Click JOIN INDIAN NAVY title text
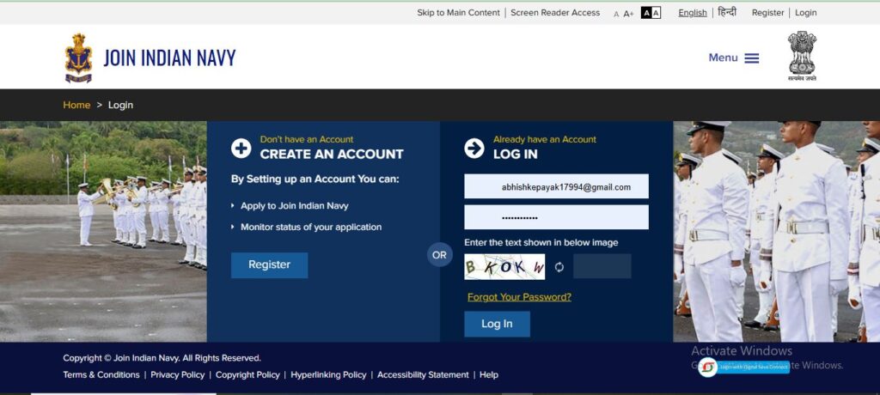Image resolution: width=880 pixels, height=395 pixels. [x=169, y=58]
